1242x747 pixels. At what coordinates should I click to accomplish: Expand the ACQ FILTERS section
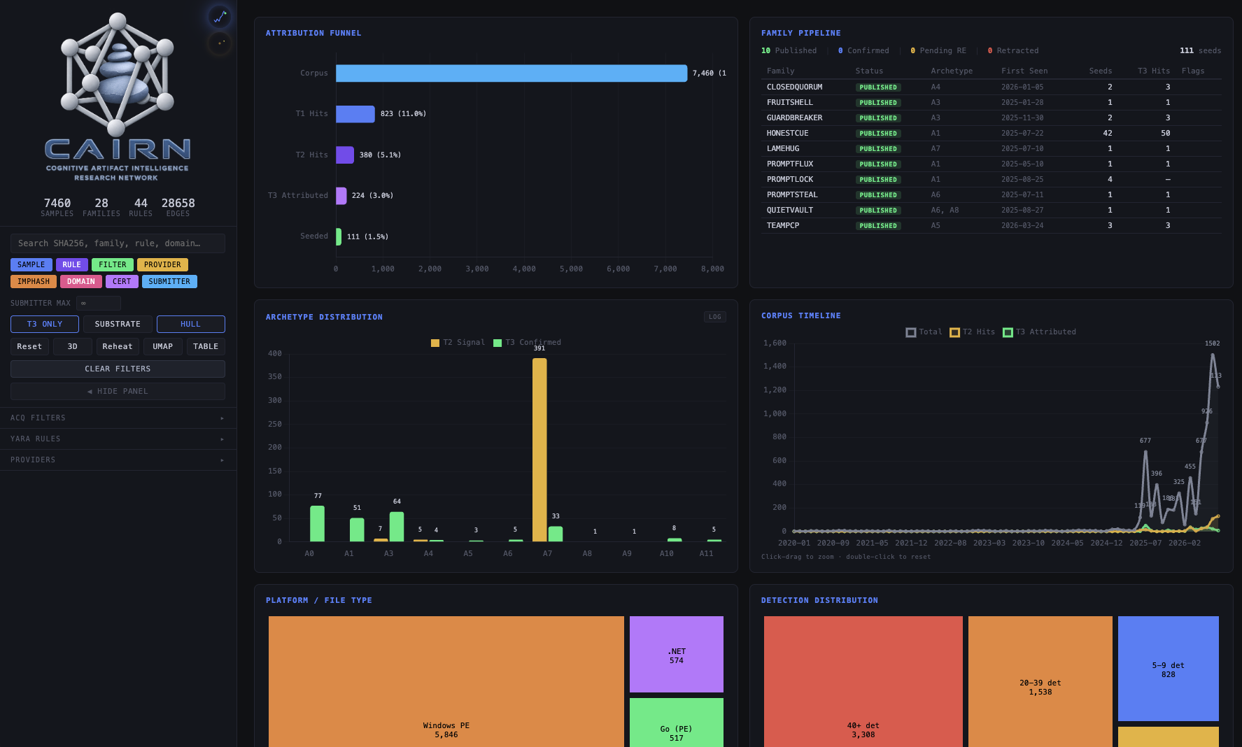click(118, 418)
